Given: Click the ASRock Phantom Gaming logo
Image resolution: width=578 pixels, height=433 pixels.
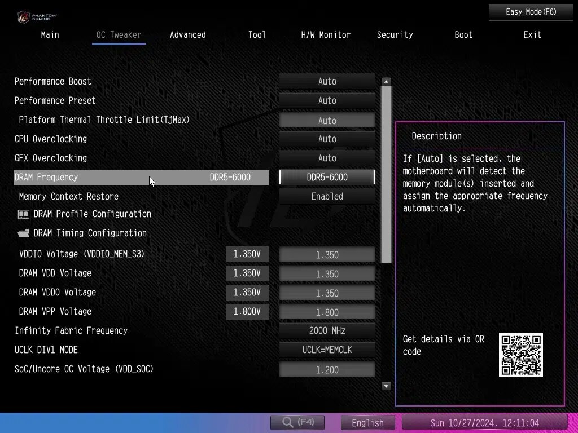Looking at the screenshot, I should 37,16.
